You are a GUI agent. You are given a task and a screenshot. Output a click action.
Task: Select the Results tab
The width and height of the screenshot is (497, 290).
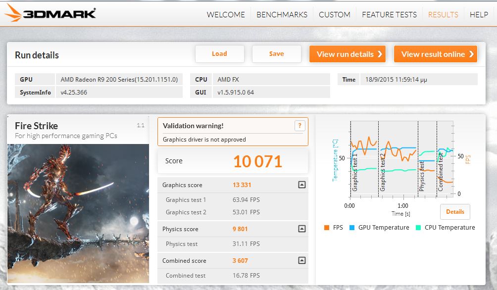[x=443, y=14]
